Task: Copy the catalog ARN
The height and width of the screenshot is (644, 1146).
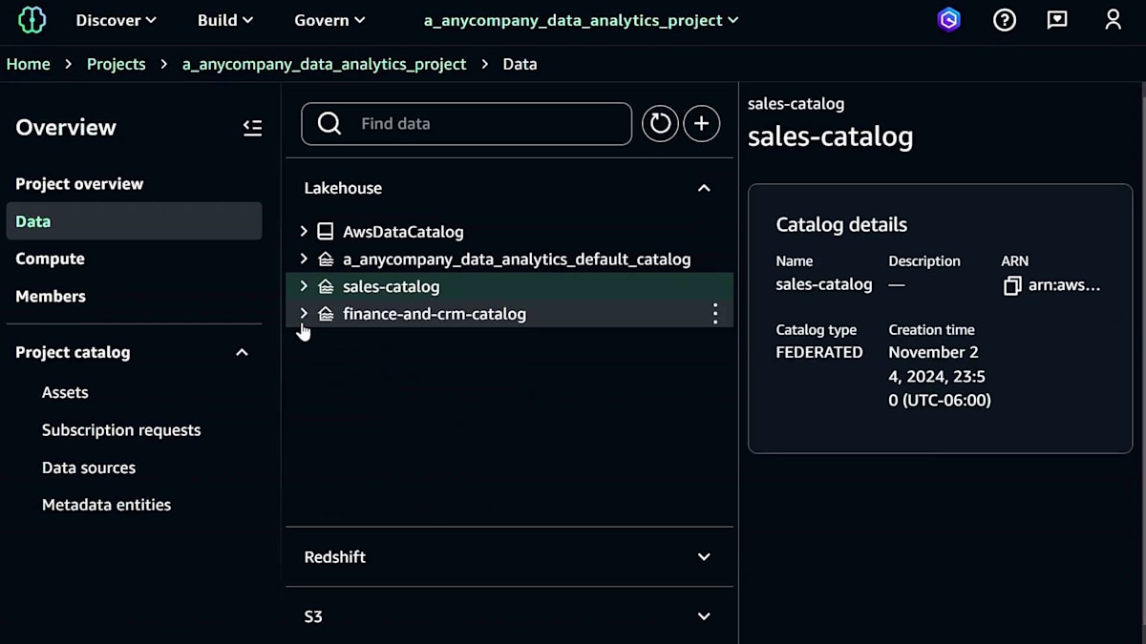Action: click(x=1012, y=285)
